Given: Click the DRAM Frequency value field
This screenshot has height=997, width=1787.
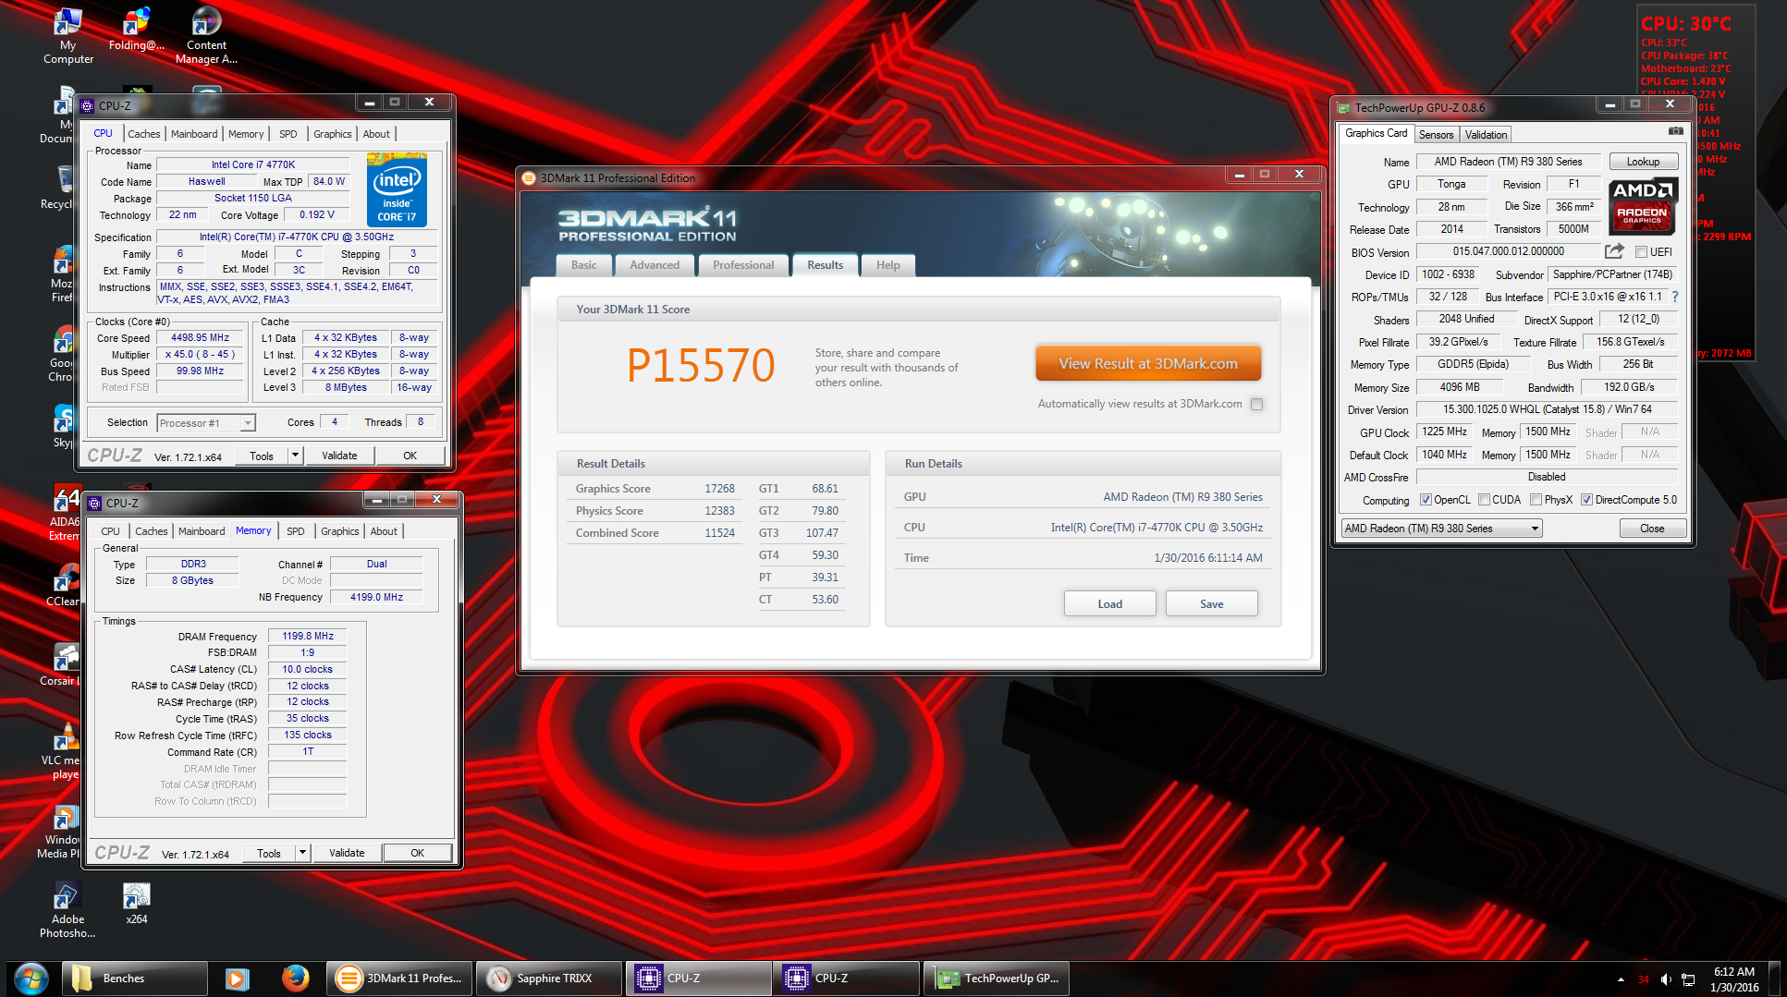Looking at the screenshot, I should [308, 637].
